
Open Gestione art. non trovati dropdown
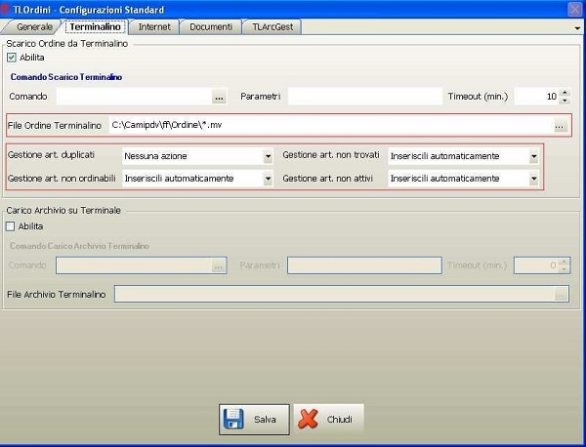click(x=533, y=156)
